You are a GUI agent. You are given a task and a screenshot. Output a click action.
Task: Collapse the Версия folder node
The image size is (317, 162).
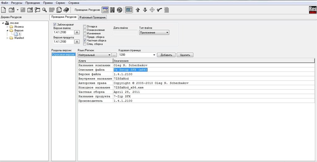[x=7, y=30]
